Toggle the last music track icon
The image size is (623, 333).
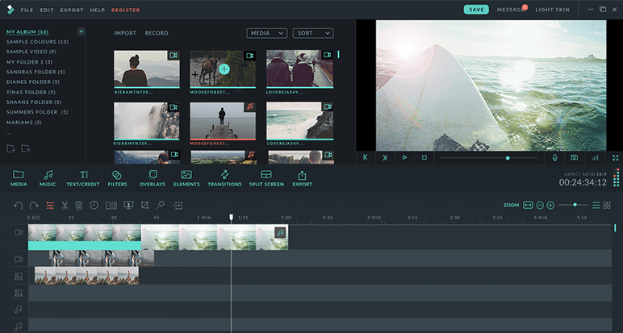(19, 327)
